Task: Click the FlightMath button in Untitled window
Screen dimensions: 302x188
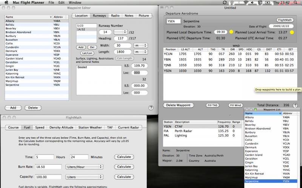Action: pos(285,20)
